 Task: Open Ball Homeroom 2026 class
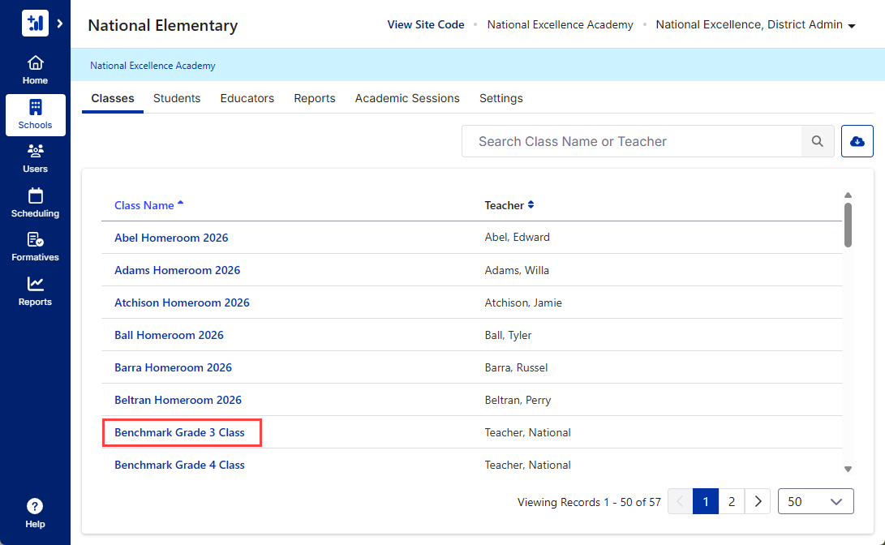tap(169, 335)
